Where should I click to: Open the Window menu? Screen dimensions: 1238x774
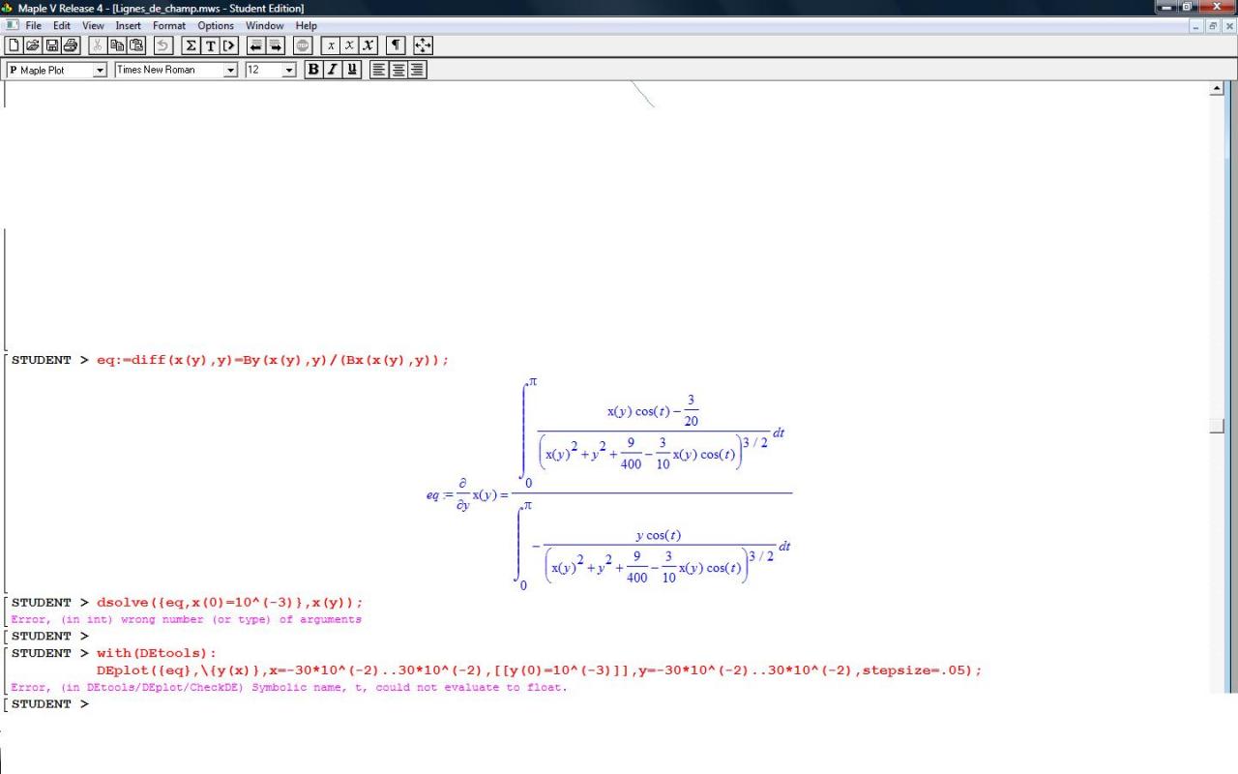tap(265, 25)
